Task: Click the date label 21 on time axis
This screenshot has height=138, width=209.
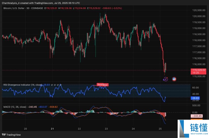Action: click(53, 129)
